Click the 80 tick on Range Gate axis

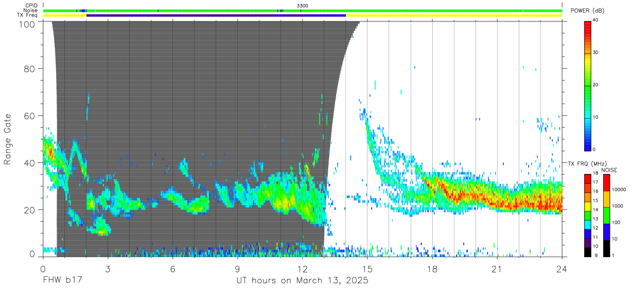[x=30, y=68]
